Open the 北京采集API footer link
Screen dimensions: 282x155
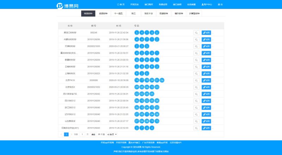click(x=176, y=143)
